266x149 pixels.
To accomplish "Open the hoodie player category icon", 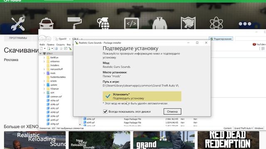I will (160, 23).
